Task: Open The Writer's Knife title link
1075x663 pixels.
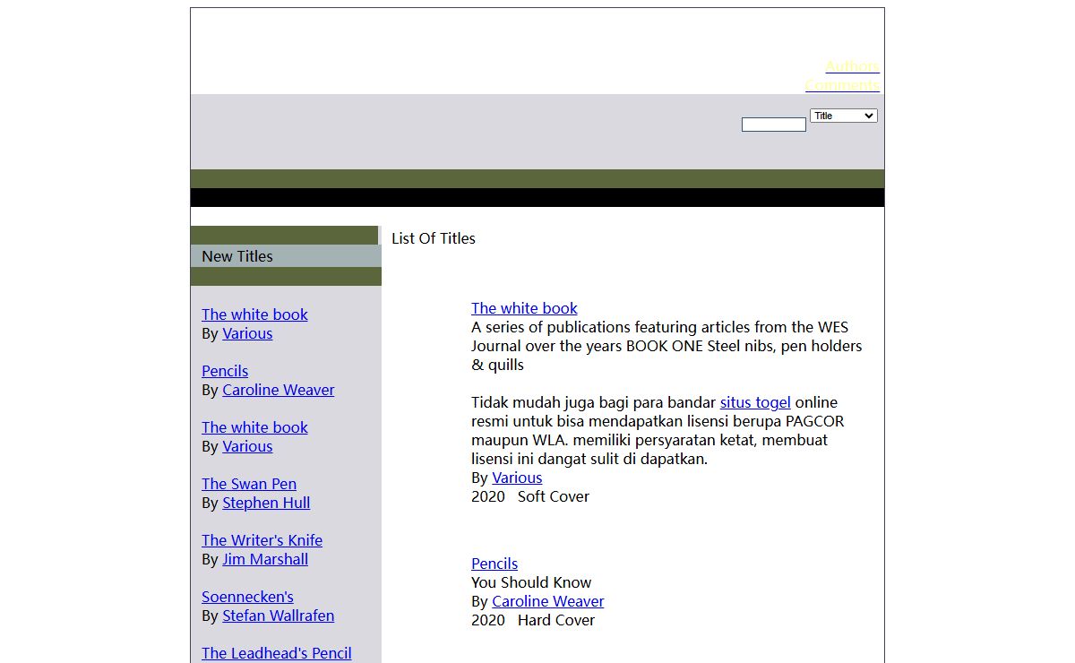Action: [x=262, y=540]
